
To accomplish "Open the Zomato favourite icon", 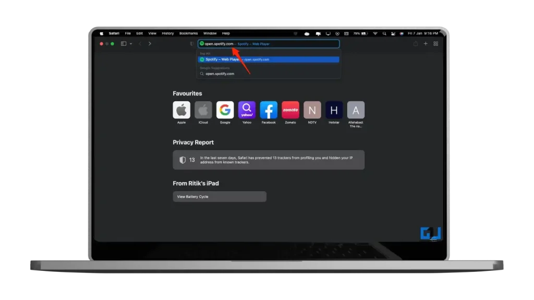I will tap(290, 110).
